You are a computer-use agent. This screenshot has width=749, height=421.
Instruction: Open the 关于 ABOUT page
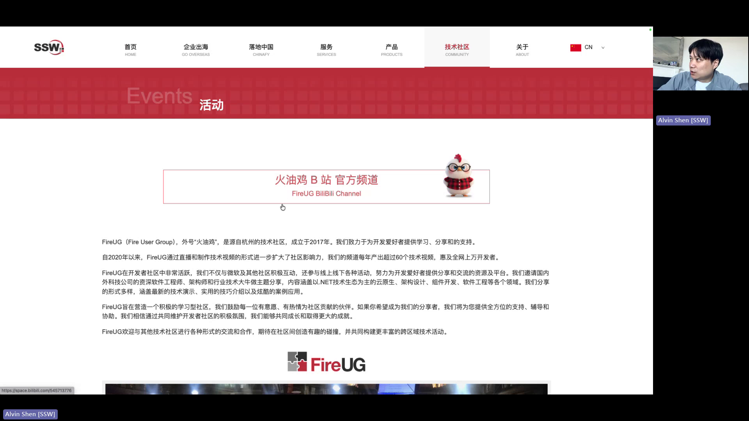522,50
